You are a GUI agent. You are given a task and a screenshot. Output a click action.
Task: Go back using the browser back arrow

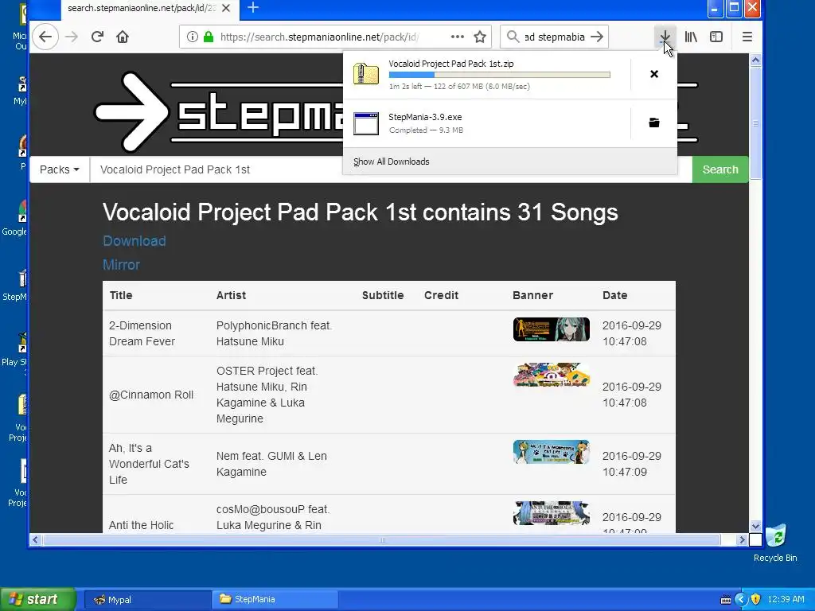[x=45, y=37]
